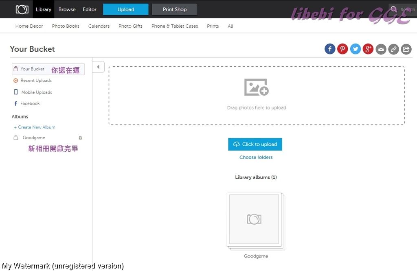417x271 pixels.
Task: Open Photo Books menu category
Action: (66, 26)
